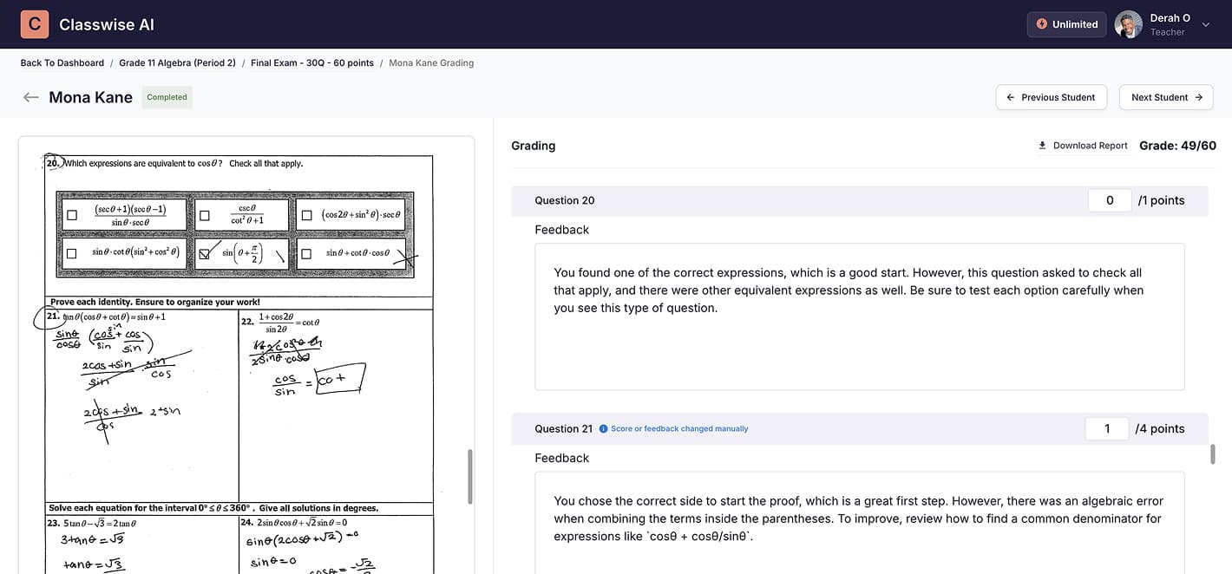Click the lightning bolt icon on the Unlimited badge
The height and width of the screenshot is (574, 1232).
(1044, 24)
